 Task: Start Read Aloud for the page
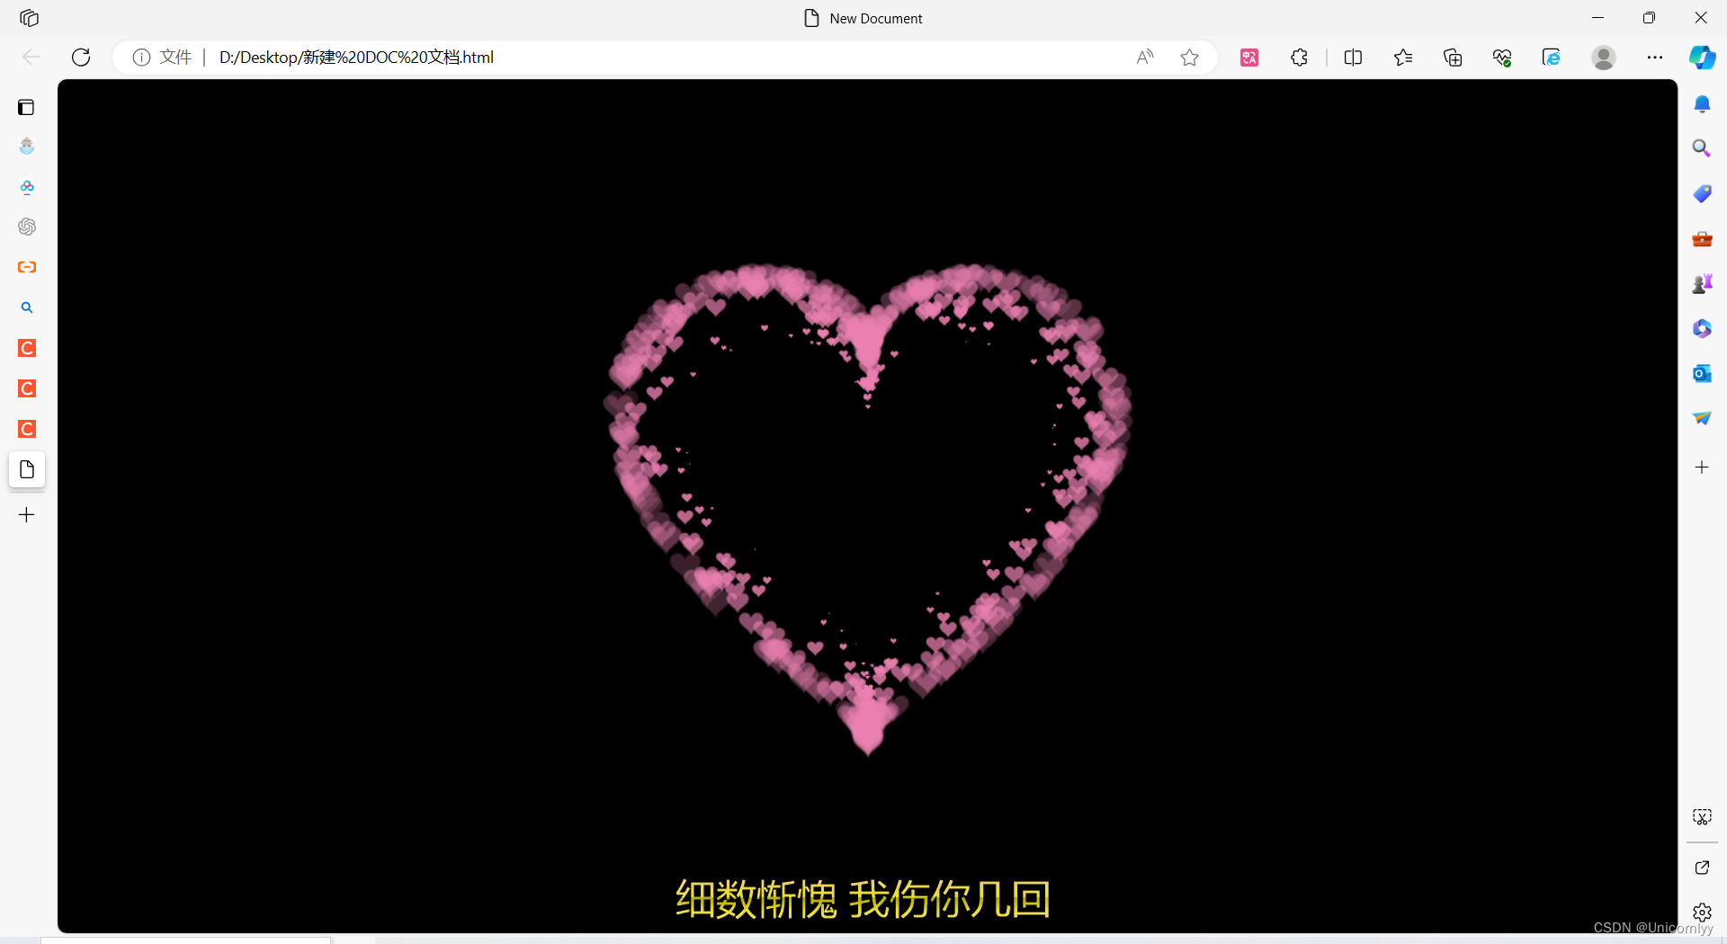click(x=1143, y=57)
